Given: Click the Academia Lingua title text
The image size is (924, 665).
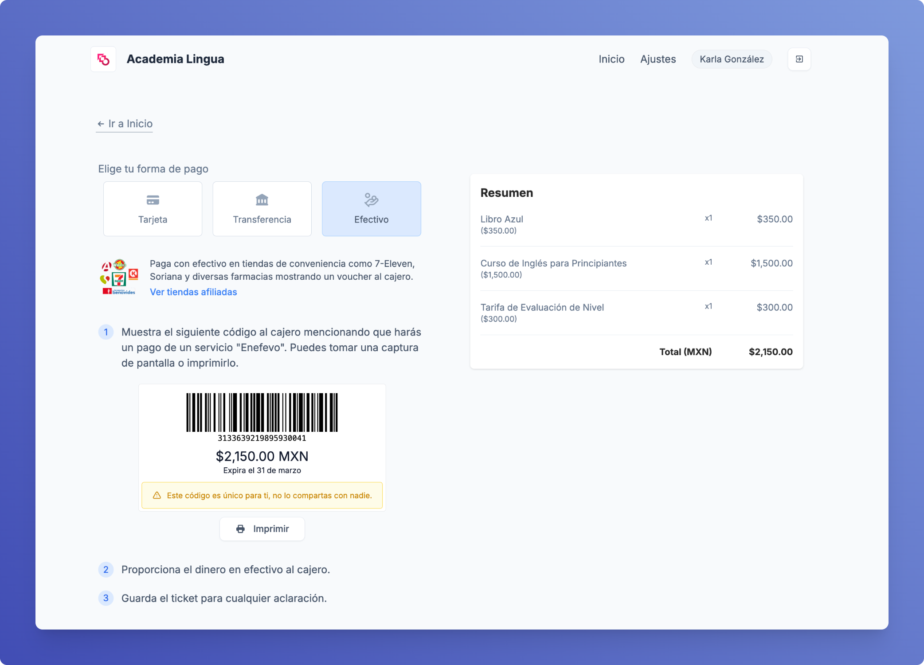Looking at the screenshot, I should pyautogui.click(x=175, y=59).
